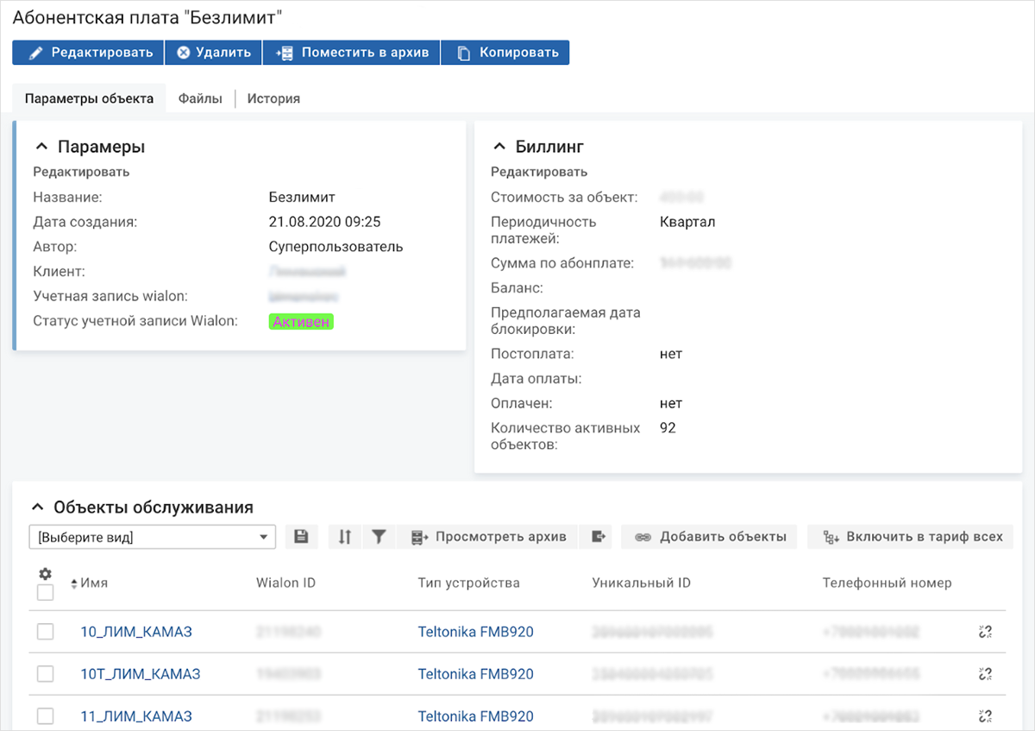Click the filter funnel icon
1035x731 pixels.
pyautogui.click(x=378, y=536)
